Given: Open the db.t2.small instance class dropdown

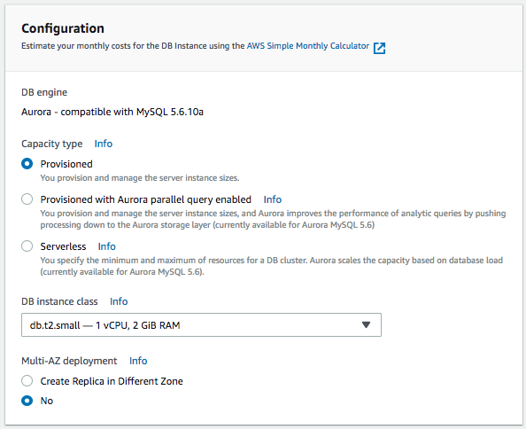Looking at the screenshot, I should 201,325.
